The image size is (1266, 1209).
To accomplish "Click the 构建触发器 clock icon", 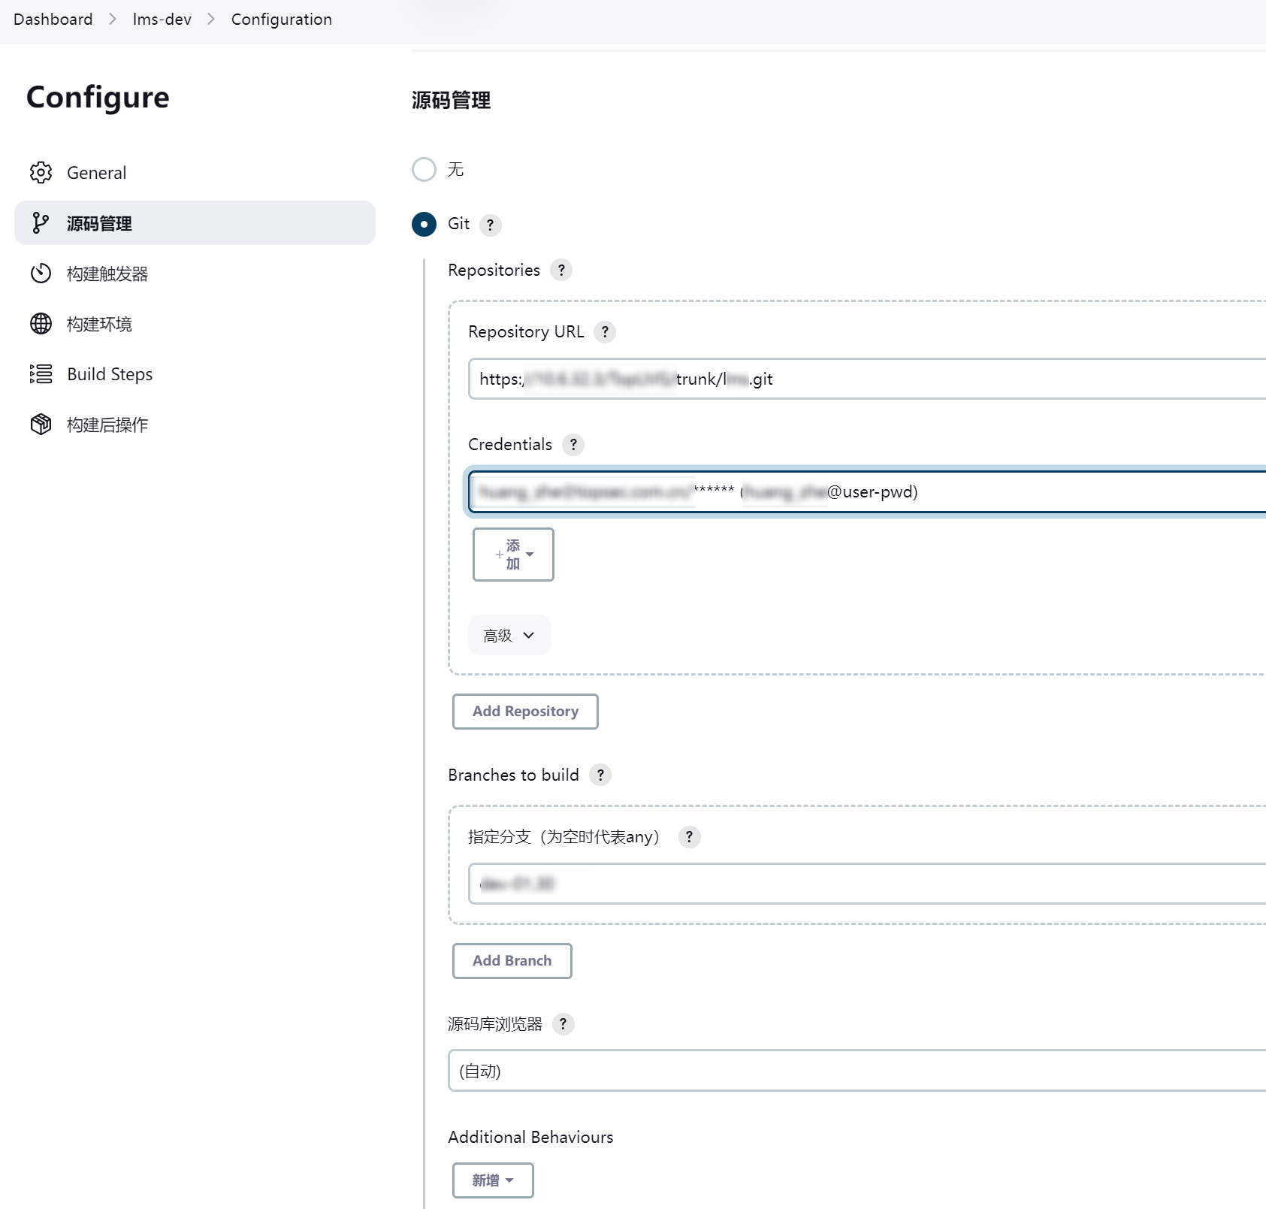I will tap(41, 274).
